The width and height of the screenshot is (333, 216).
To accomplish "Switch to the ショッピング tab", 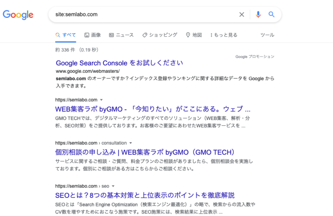I will (x=160, y=35).
